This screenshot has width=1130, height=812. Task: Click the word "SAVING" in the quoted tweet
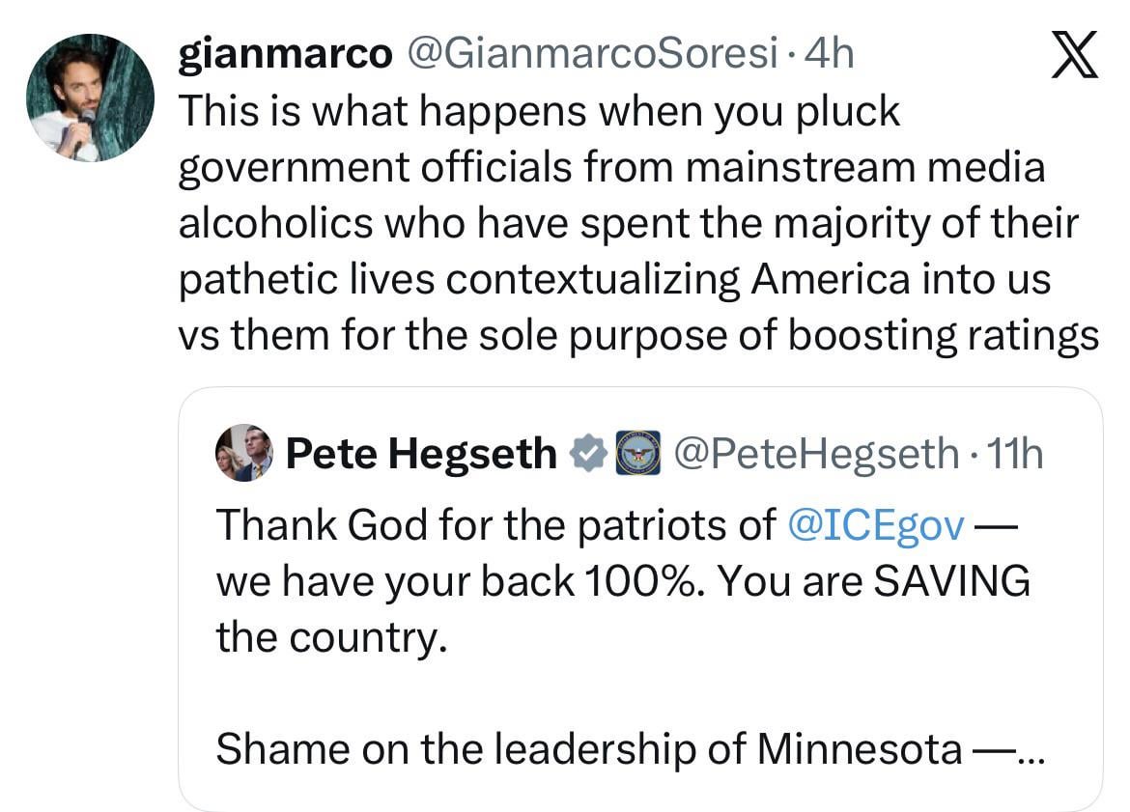click(x=951, y=581)
